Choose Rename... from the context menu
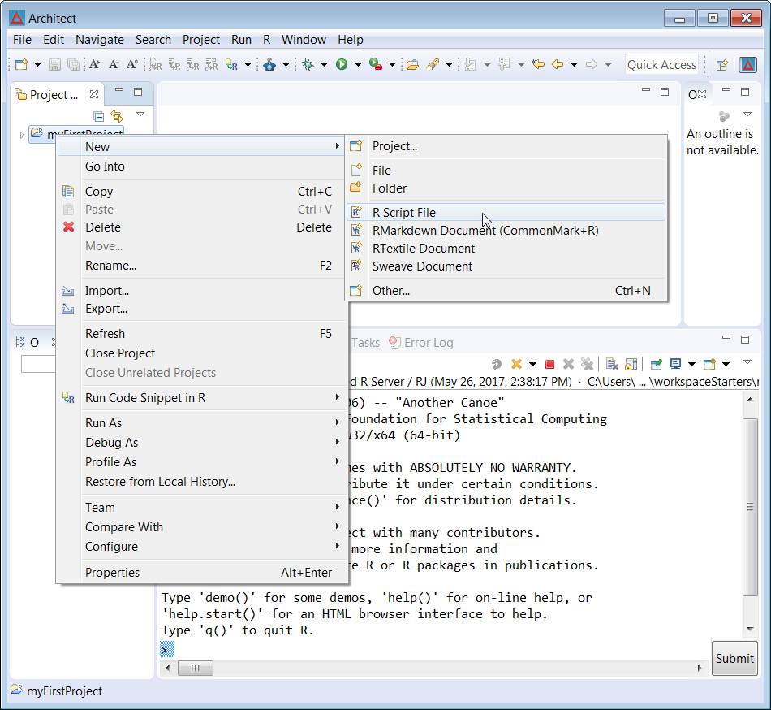The width and height of the screenshot is (771, 710). 203,266
